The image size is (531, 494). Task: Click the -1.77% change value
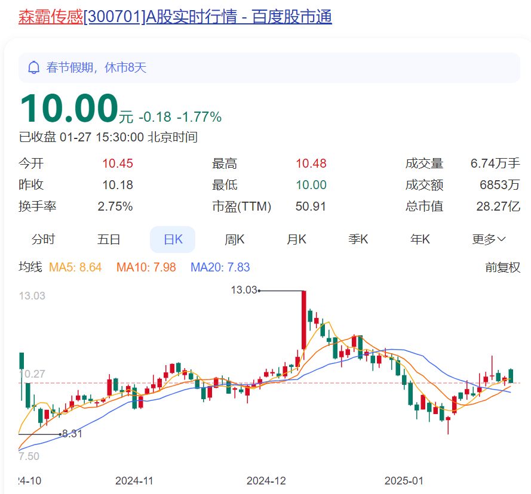199,117
